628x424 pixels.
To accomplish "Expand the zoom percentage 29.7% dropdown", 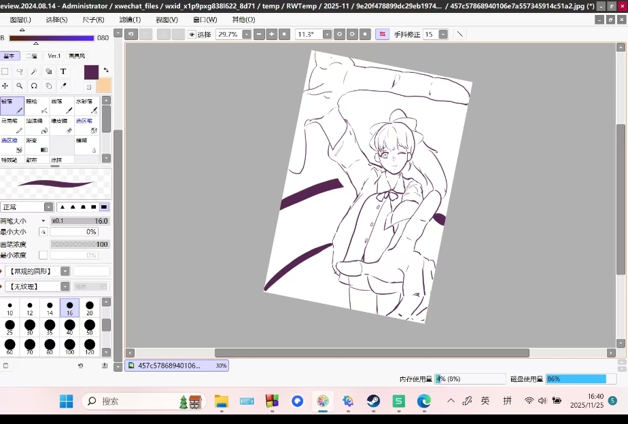I will (246, 35).
